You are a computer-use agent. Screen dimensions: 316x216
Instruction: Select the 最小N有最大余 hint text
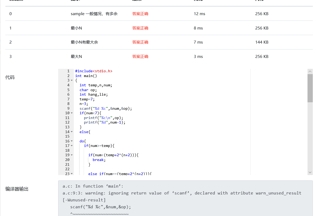point(84,42)
